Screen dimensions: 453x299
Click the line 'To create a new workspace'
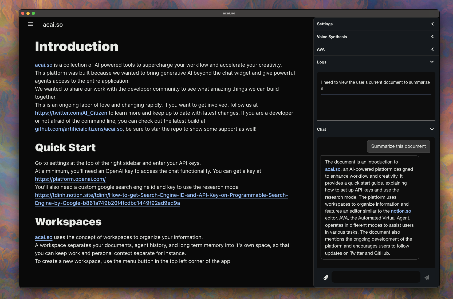(132, 261)
